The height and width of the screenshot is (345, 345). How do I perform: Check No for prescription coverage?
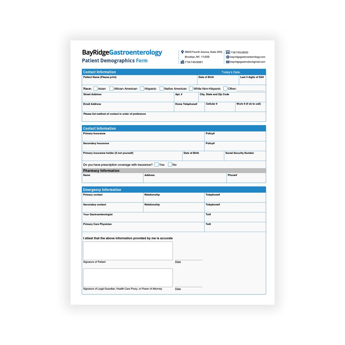[170, 164]
